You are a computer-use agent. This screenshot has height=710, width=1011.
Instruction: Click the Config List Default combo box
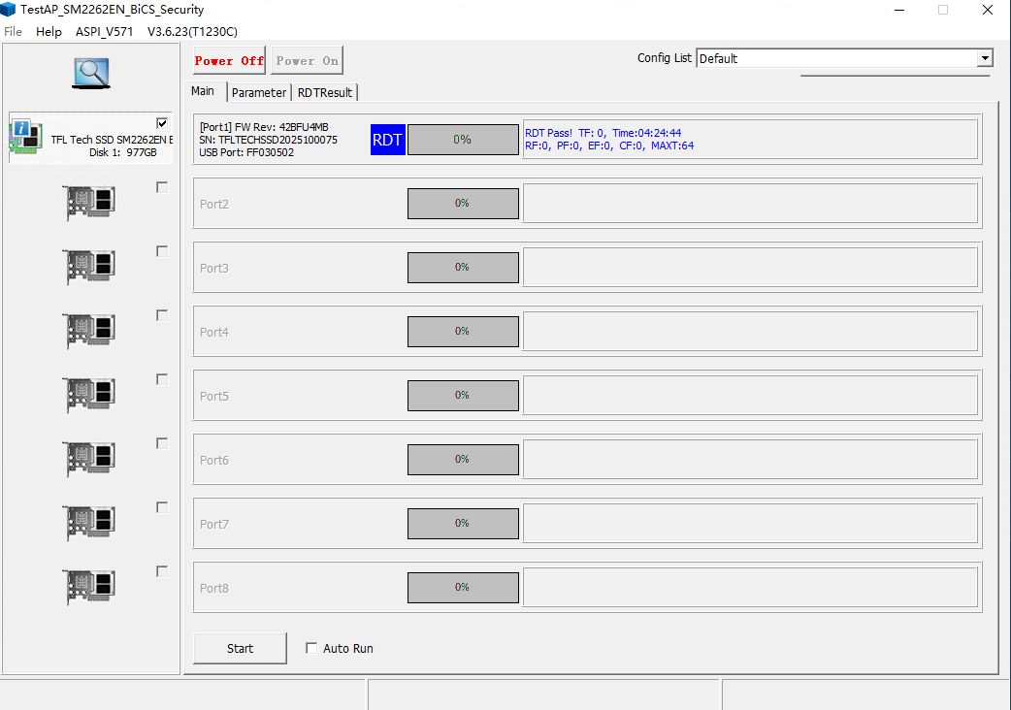point(836,58)
